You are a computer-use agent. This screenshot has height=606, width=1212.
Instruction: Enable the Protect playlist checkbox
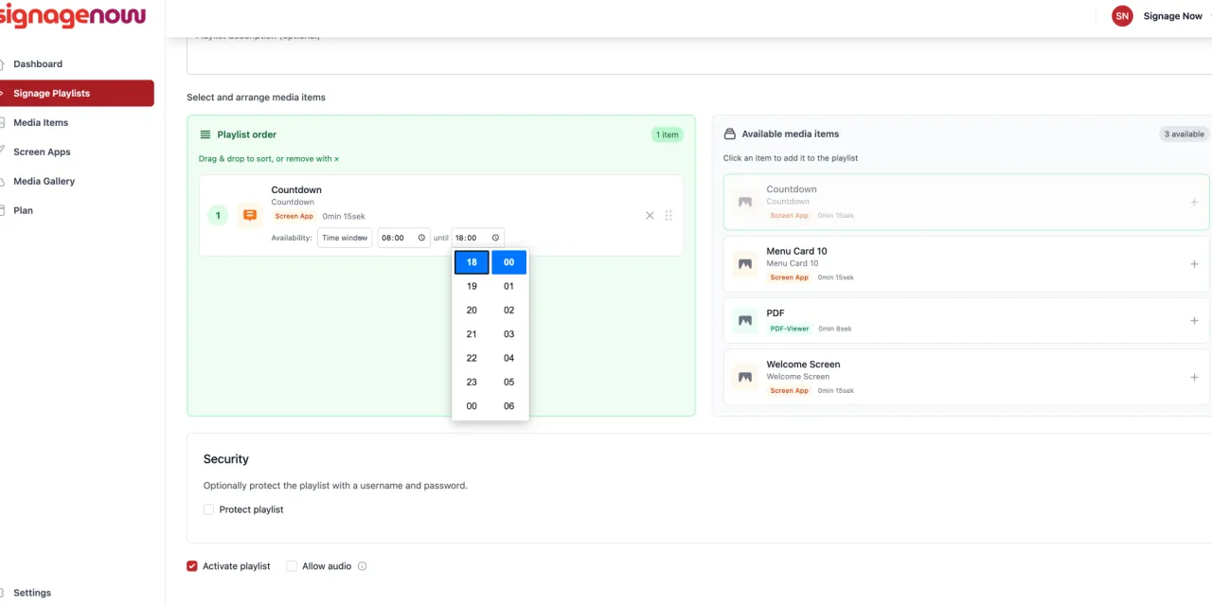coord(209,509)
